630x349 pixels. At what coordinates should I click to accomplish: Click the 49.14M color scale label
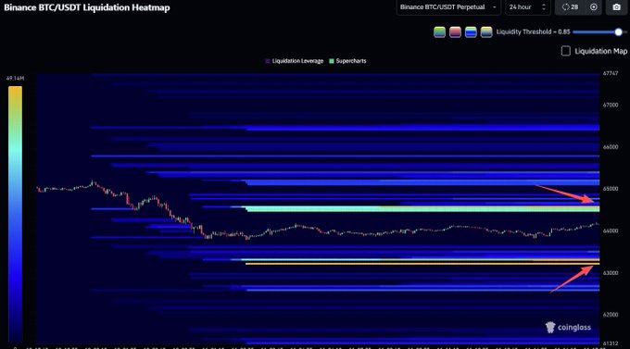pos(15,79)
